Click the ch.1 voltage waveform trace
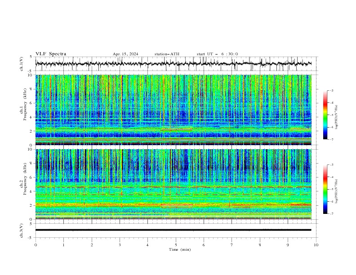356x275 pixels. point(173,63)
